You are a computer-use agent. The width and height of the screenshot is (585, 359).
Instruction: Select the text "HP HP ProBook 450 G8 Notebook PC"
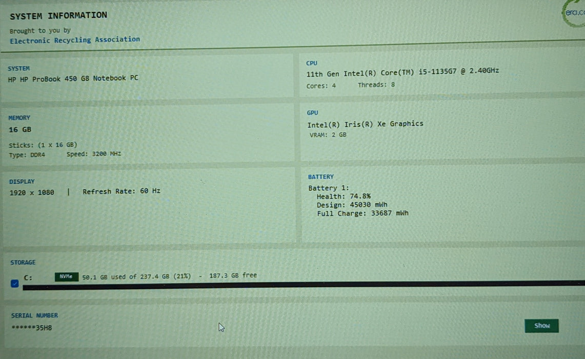click(73, 79)
